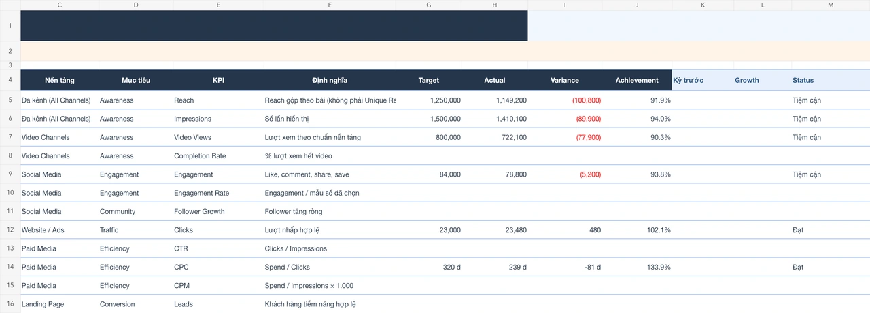The width and height of the screenshot is (870, 313).
Task: Click the "Target" header cell
Action: click(429, 80)
